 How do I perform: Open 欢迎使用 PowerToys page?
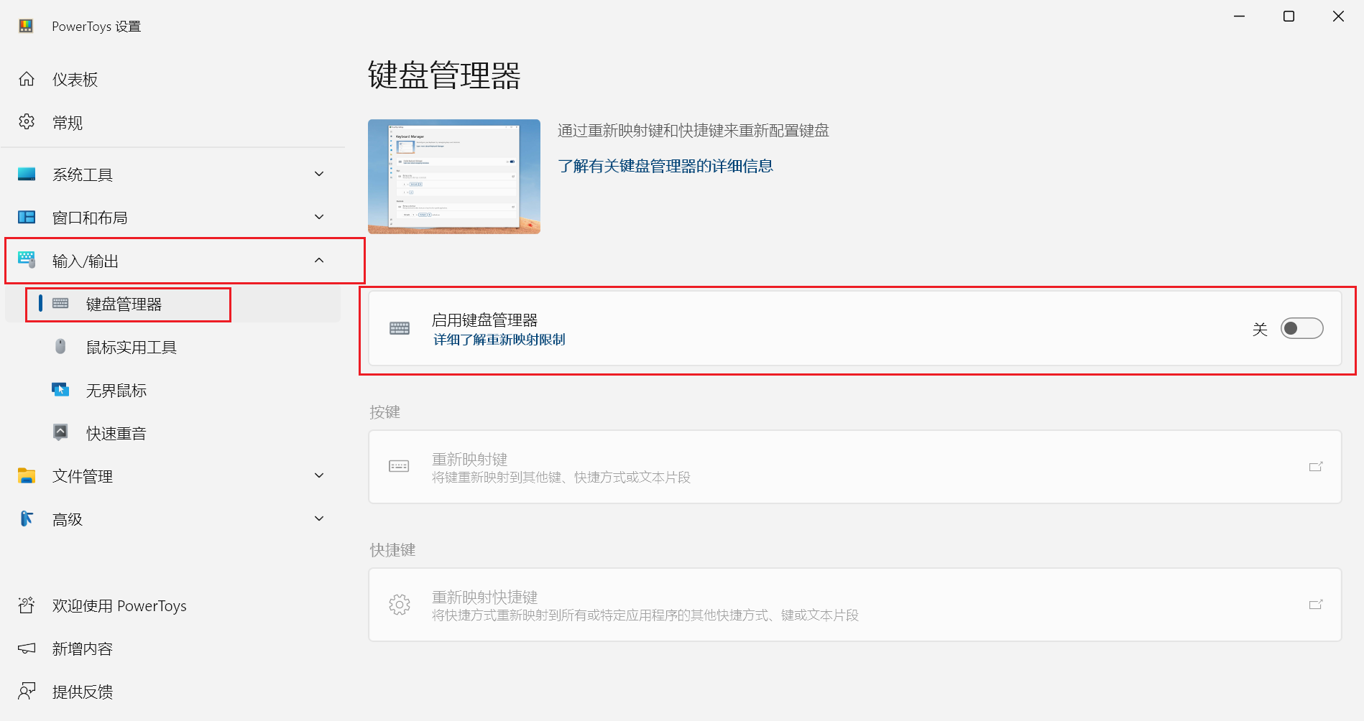pyautogui.click(x=172, y=605)
